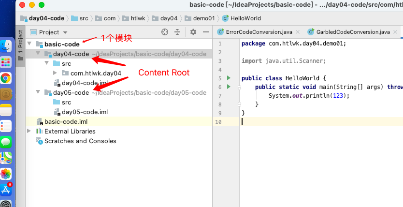Select External Libraries in tree
Image resolution: width=403 pixels, height=207 pixels.
tap(70, 132)
